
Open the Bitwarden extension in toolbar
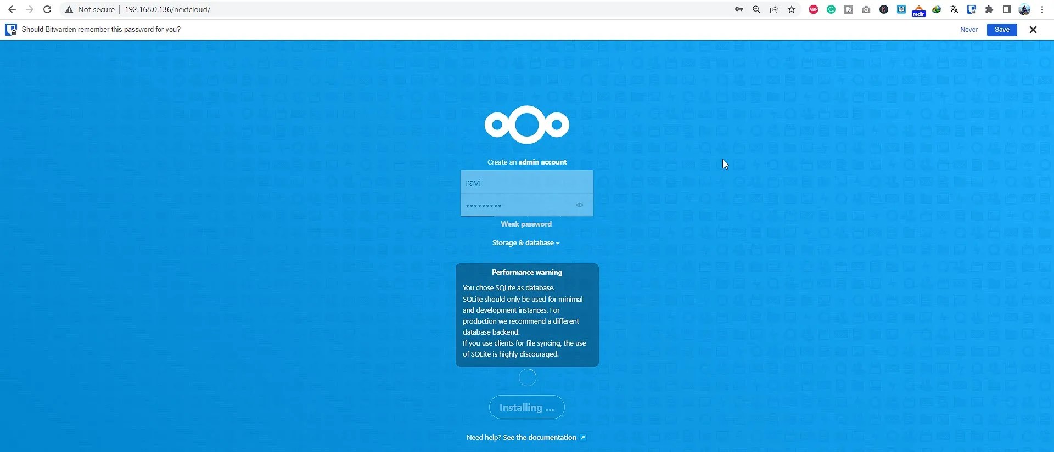click(972, 9)
